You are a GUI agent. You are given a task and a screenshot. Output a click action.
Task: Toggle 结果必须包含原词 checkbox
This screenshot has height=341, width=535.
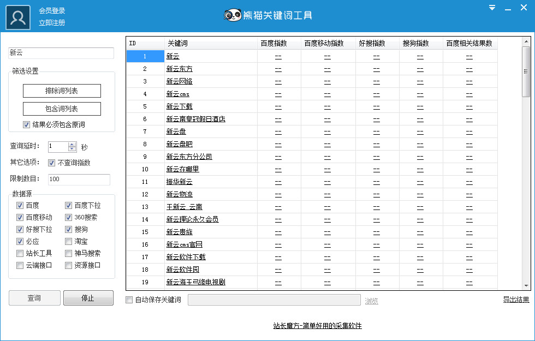click(27, 125)
